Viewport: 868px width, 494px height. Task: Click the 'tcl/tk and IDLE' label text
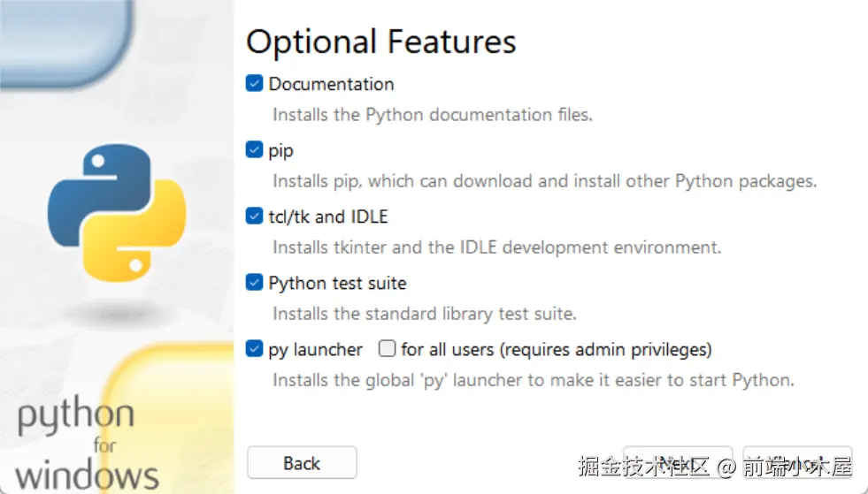[328, 217]
